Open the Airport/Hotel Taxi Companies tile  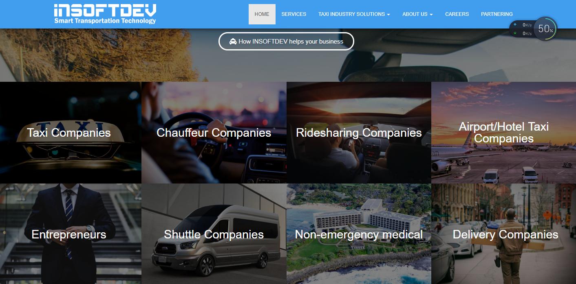point(503,133)
